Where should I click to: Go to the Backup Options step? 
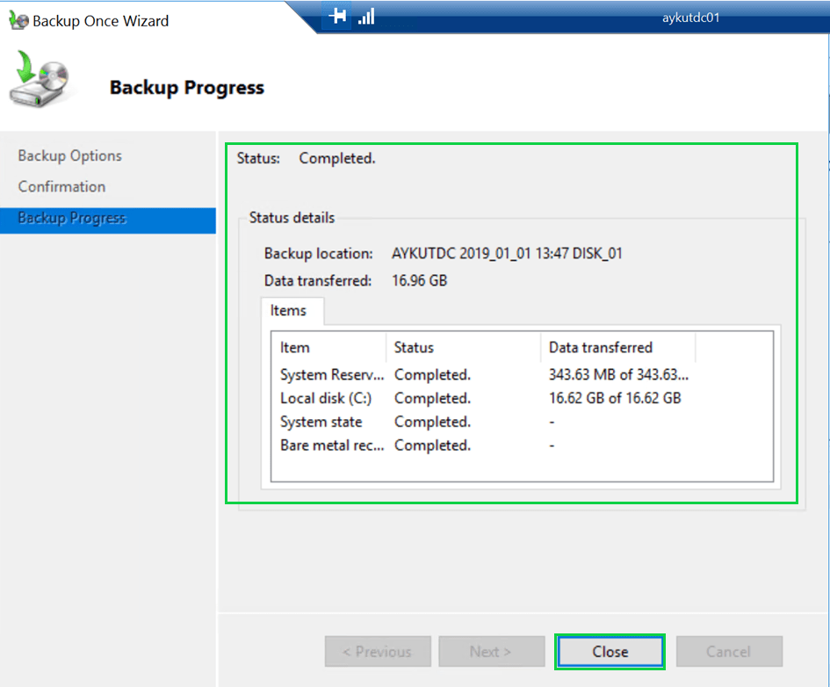tap(70, 155)
